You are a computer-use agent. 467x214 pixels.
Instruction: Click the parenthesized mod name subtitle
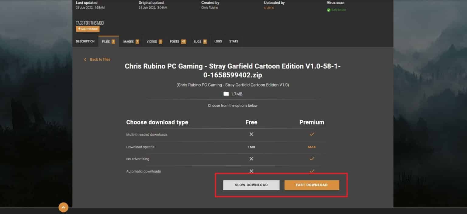tap(233, 85)
